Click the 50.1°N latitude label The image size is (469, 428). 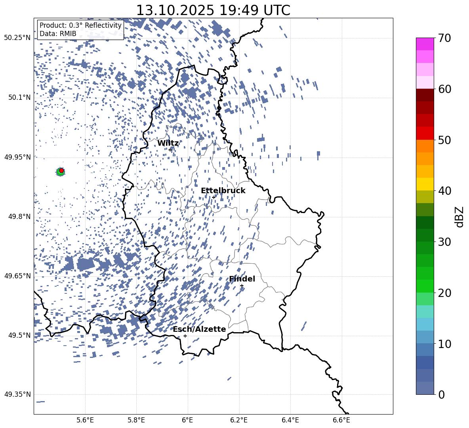point(19,97)
